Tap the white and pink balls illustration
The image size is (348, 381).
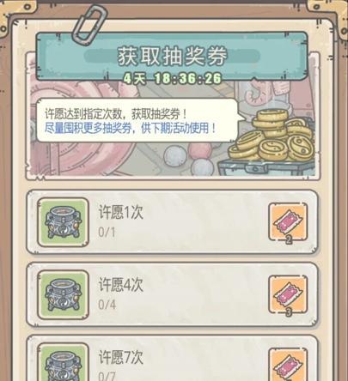click(x=188, y=157)
